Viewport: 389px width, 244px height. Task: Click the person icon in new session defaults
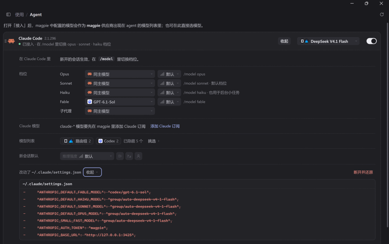(138, 156)
